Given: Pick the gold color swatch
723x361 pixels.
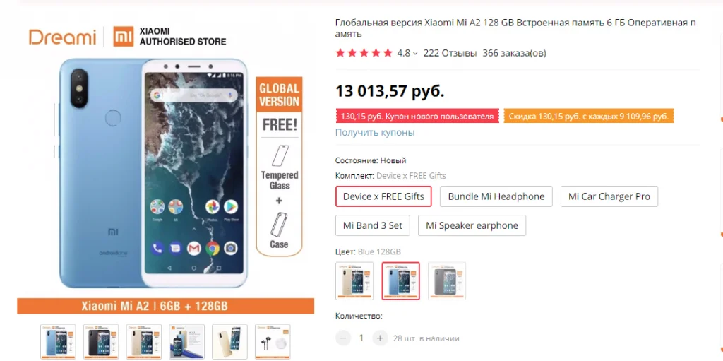Looking at the screenshot, I should click(x=354, y=280).
